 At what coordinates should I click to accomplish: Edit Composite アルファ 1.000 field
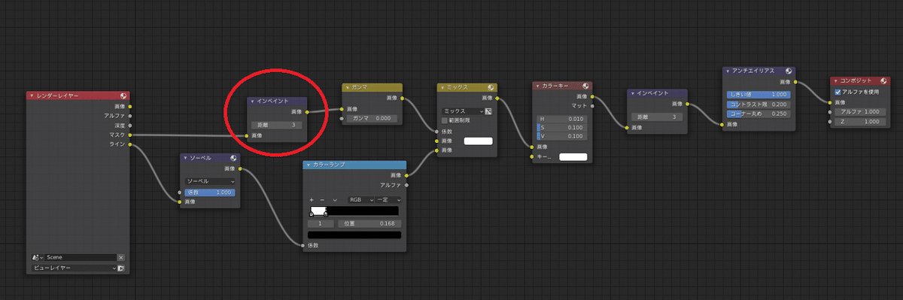click(x=860, y=111)
